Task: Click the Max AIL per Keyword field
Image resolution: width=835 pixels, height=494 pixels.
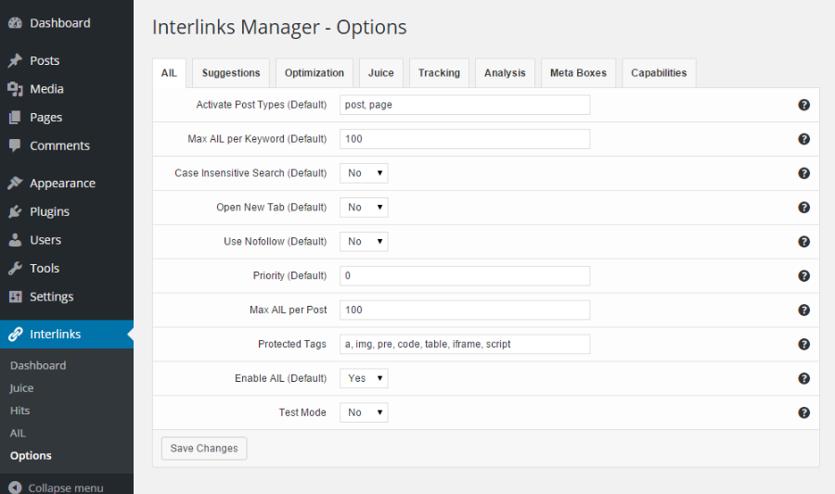Action: click(465, 139)
